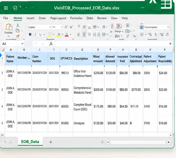This screenshot has width=176, height=158.
Task: Click the Bottom Align icon
Action: click(89, 27)
